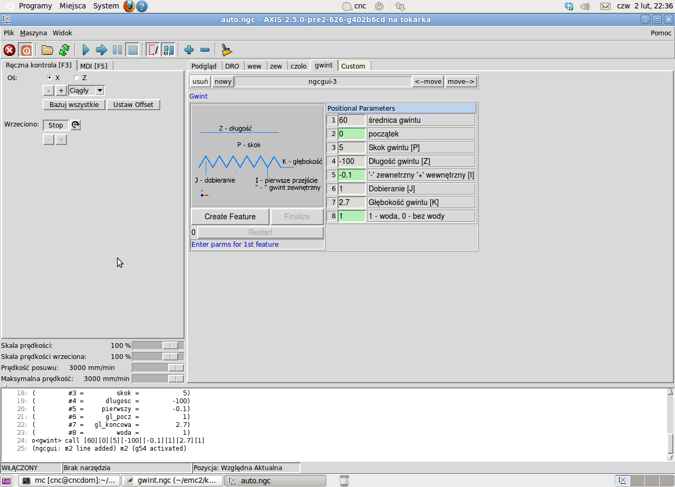The width and height of the screenshot is (675, 487).
Task: Pause program execution icon
Action: pyautogui.click(x=117, y=50)
